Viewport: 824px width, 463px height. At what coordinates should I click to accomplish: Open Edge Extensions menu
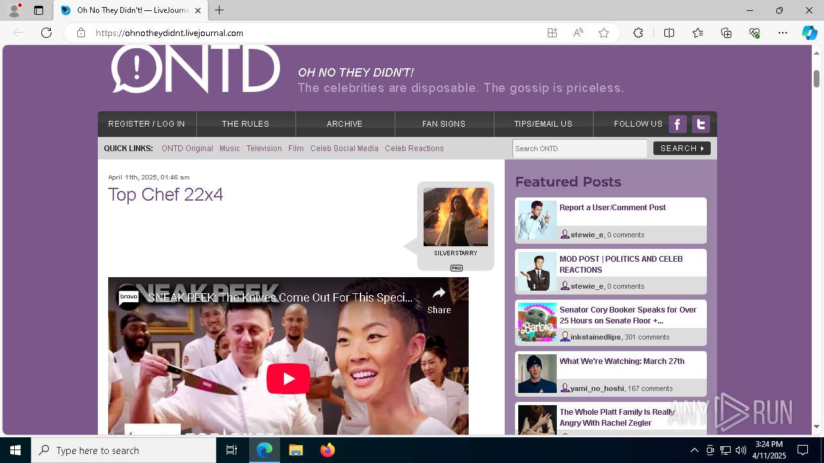click(638, 33)
